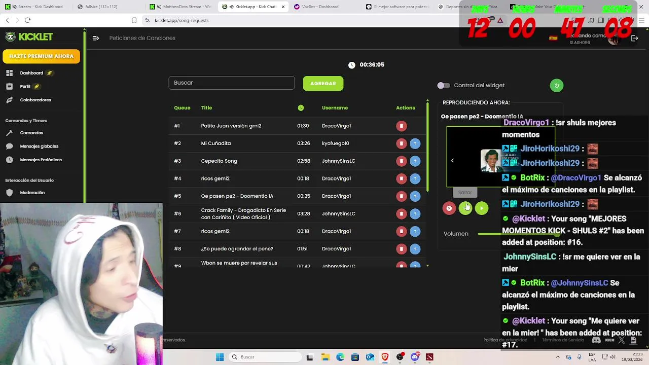Screen dimensions: 649x365
Task: Click the browser back arrow
Action: pyautogui.click(x=8, y=20)
